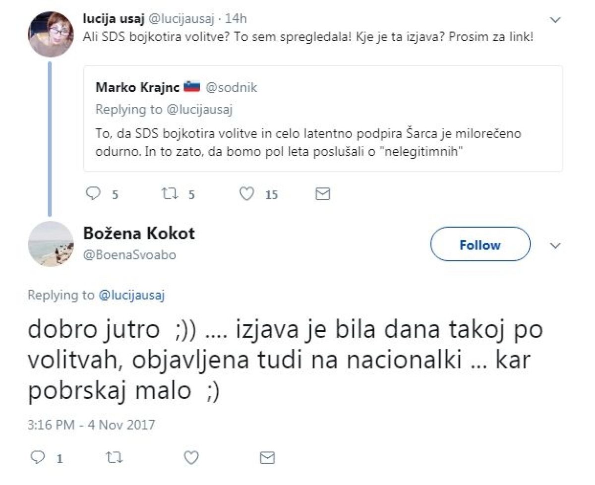
Task: Open the options chevron on lucija usaj's tweet
Action: pyautogui.click(x=555, y=20)
